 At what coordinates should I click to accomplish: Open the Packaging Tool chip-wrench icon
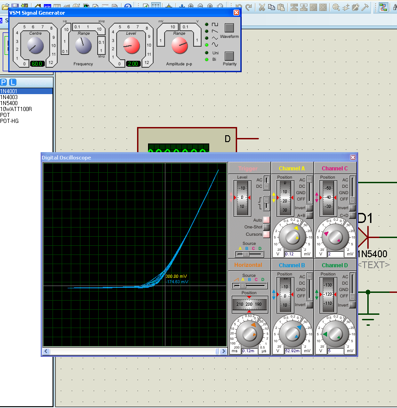(x=355, y=7)
